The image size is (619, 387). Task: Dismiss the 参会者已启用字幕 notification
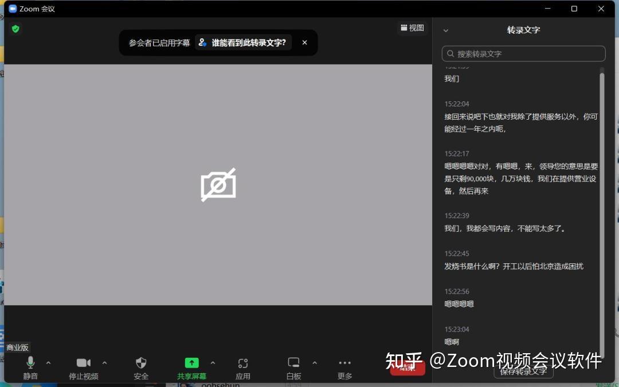(x=304, y=42)
